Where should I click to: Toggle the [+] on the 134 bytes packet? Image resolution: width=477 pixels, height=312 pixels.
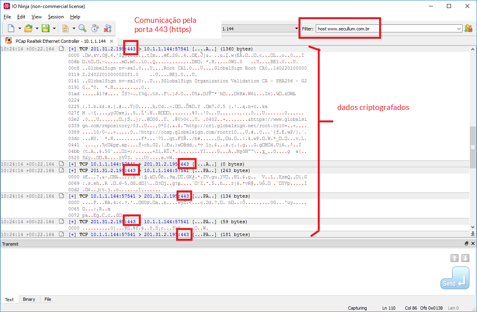(73, 196)
